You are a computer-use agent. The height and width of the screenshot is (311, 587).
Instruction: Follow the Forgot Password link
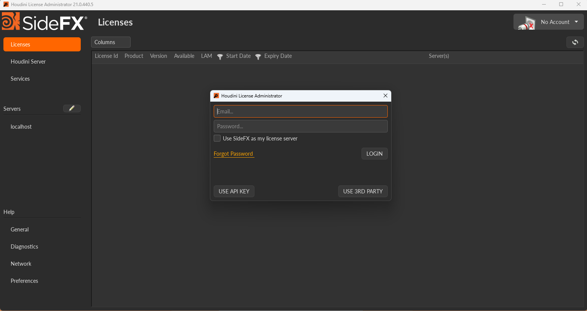234,154
